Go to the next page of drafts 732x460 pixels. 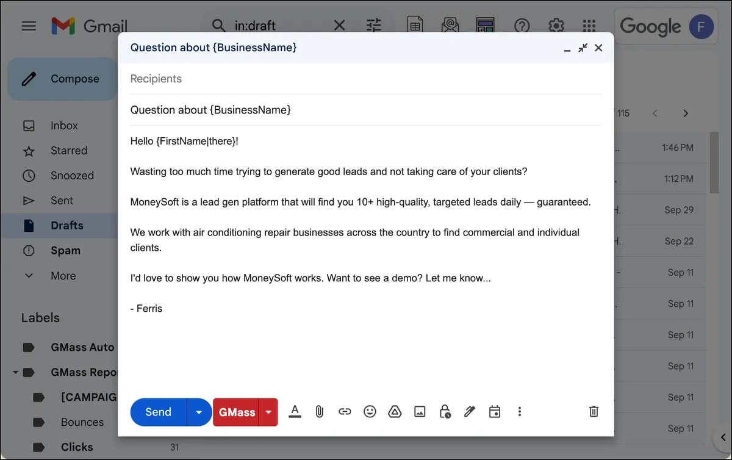coord(686,113)
